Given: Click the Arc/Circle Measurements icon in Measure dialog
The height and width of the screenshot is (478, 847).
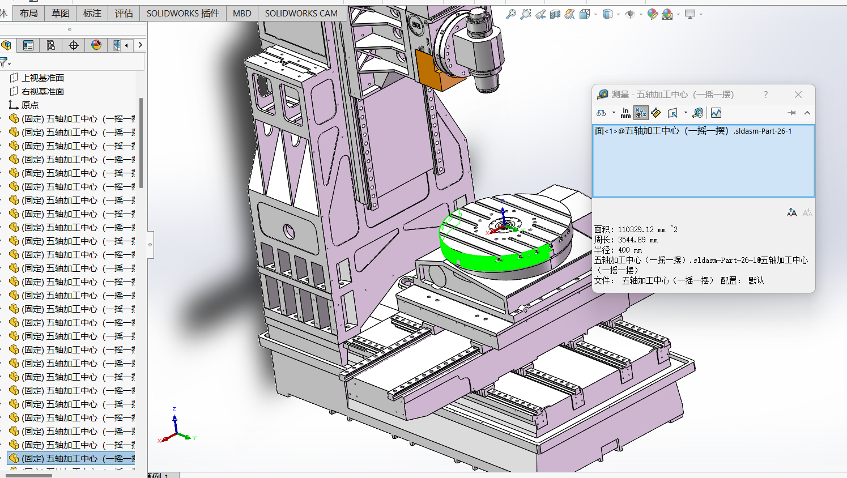Looking at the screenshot, I should (x=602, y=113).
